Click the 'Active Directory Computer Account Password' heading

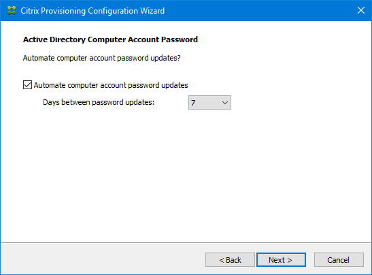[110, 39]
